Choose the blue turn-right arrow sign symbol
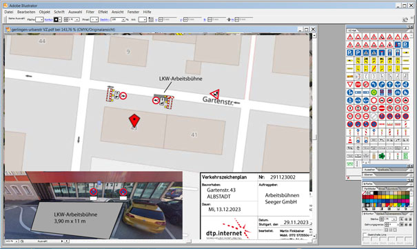Viewport: 417px width, 249px height. tap(382, 84)
